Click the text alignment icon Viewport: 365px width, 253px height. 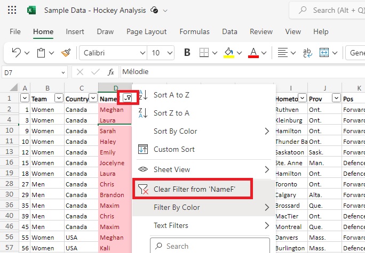283,53
